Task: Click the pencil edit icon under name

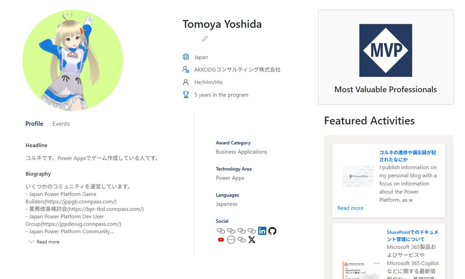Action: tap(205, 38)
